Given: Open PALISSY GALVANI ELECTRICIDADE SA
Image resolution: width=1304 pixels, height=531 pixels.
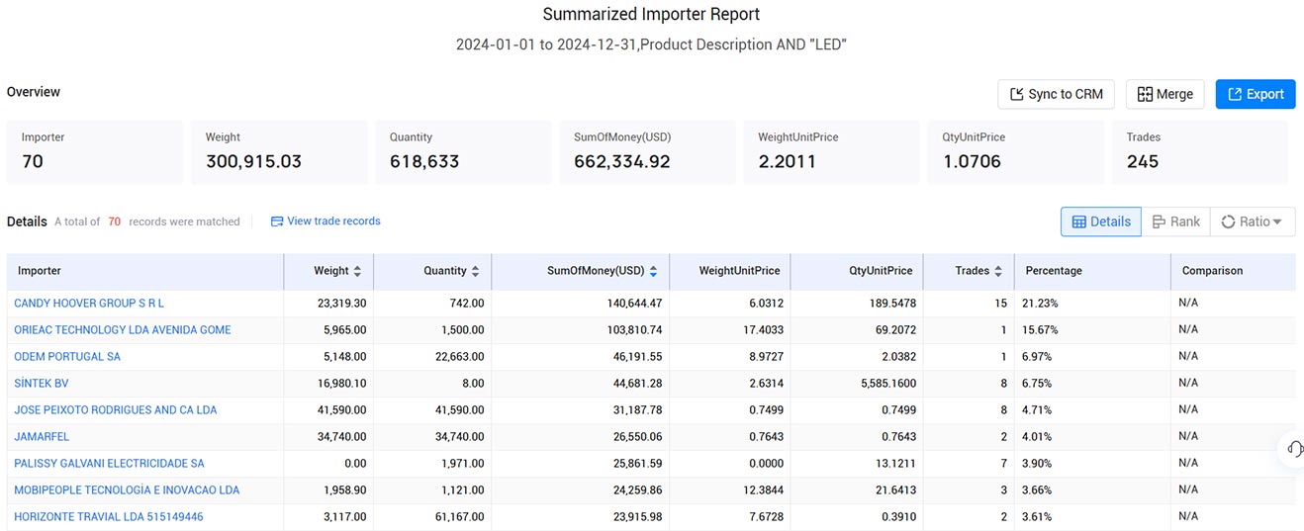Looking at the screenshot, I should coord(109,463).
